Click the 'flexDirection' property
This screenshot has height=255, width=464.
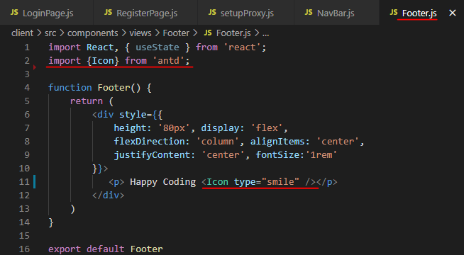(x=150, y=141)
